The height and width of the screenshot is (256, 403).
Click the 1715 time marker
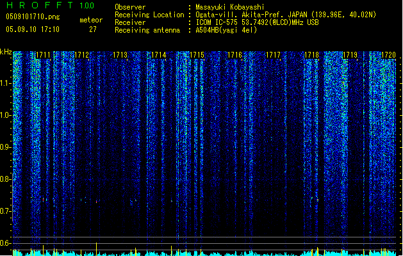click(197, 55)
